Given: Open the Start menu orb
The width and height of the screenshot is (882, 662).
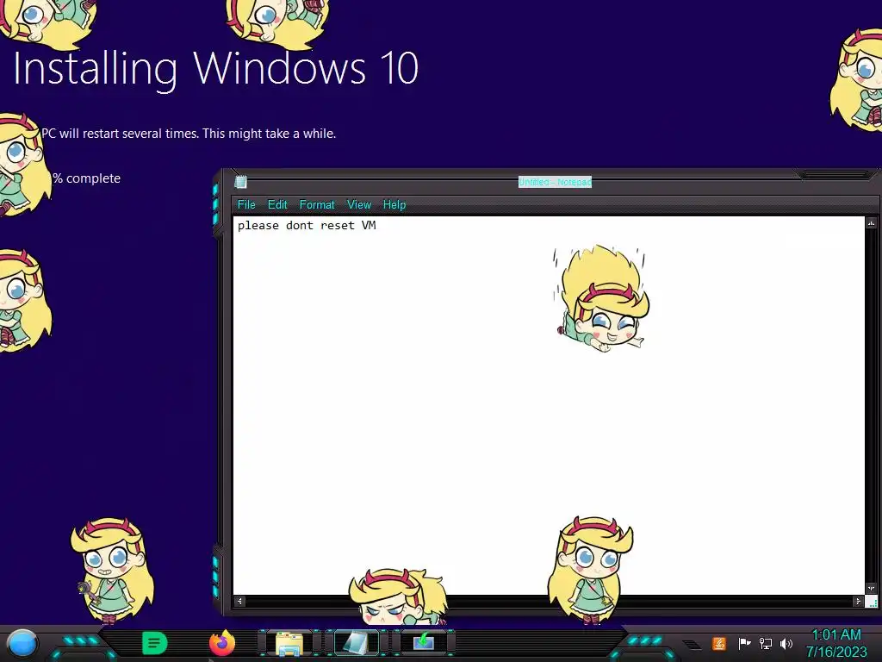Looking at the screenshot, I should [22, 644].
